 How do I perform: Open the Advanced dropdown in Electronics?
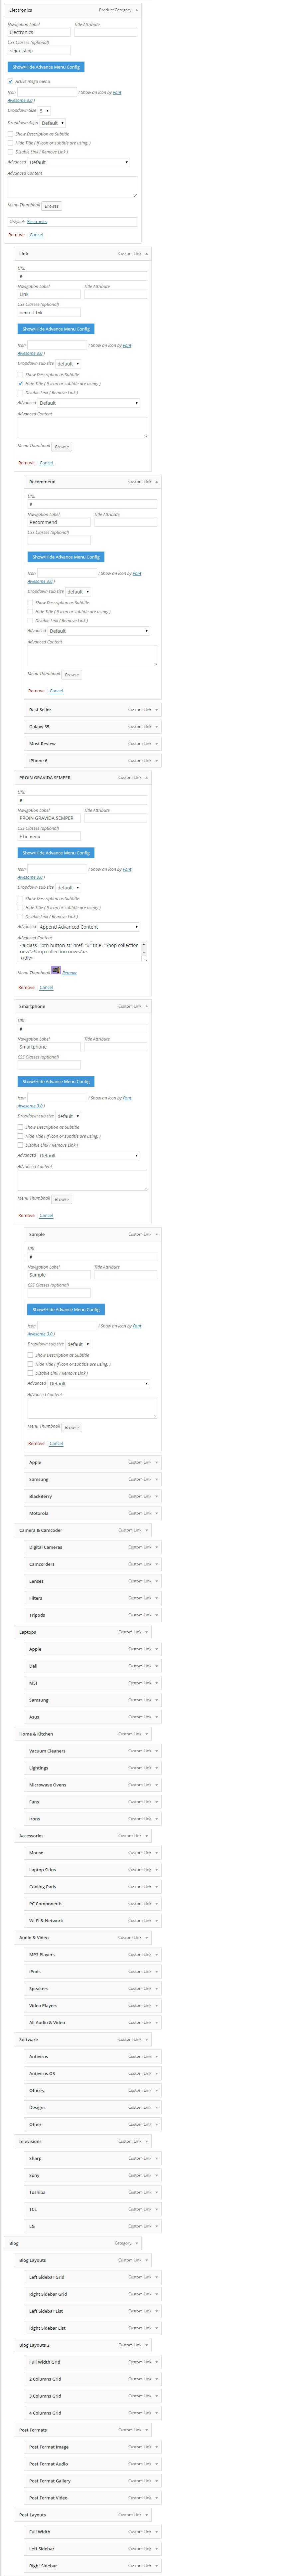tap(79, 162)
